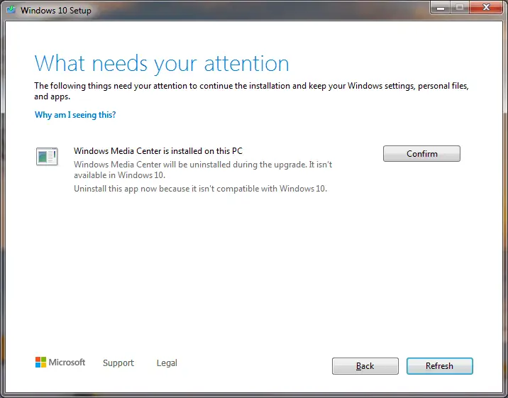Click 'Uninstall this app now' message text

200,189
